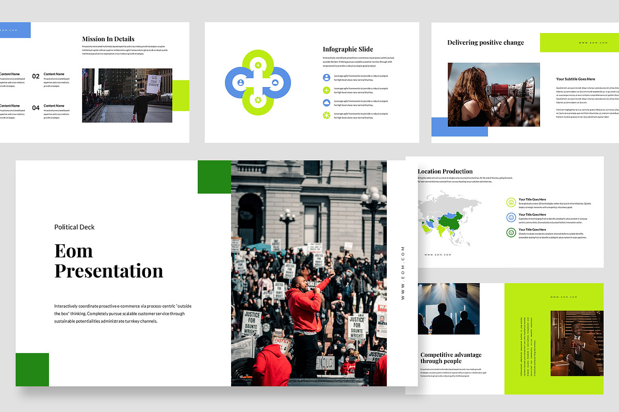Click lime green India region on the map

[x=441, y=231]
